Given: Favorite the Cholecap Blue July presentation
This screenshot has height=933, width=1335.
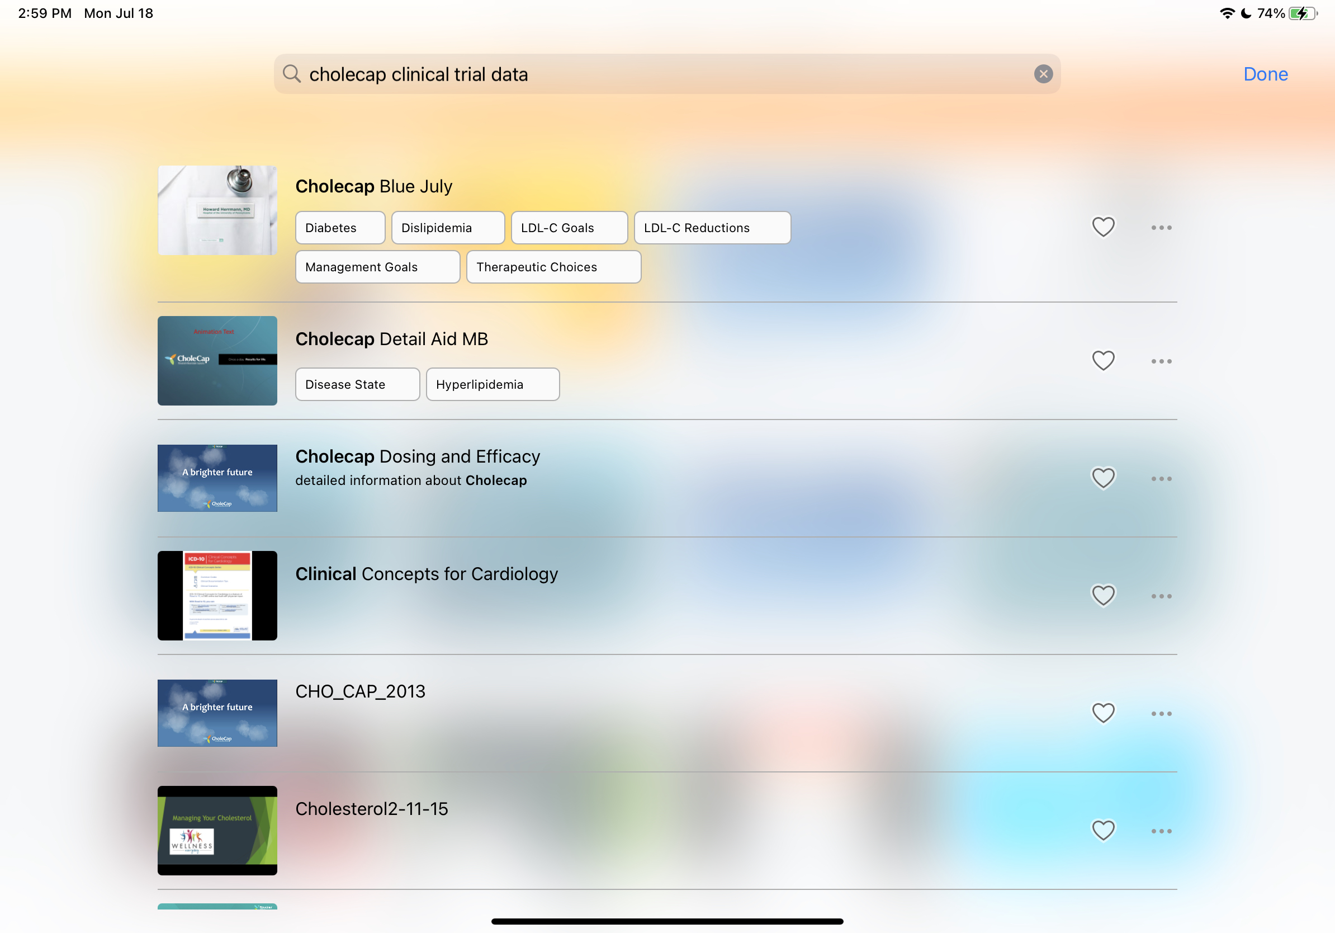Looking at the screenshot, I should click(x=1103, y=227).
